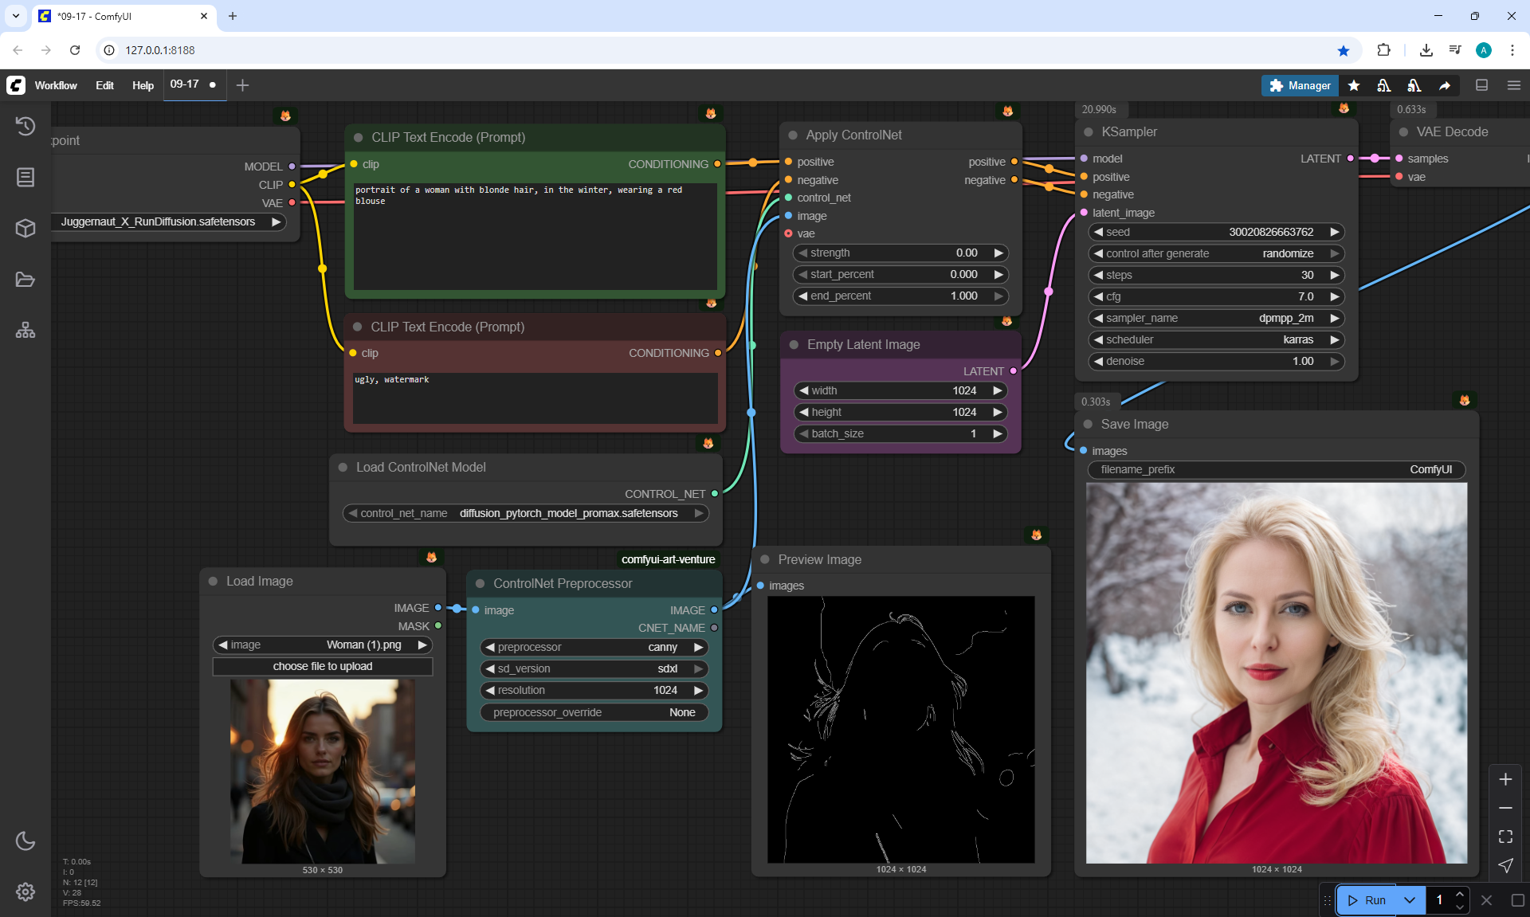The height and width of the screenshot is (917, 1530).
Task: Open the node library sidebar icon
Action: 25,177
